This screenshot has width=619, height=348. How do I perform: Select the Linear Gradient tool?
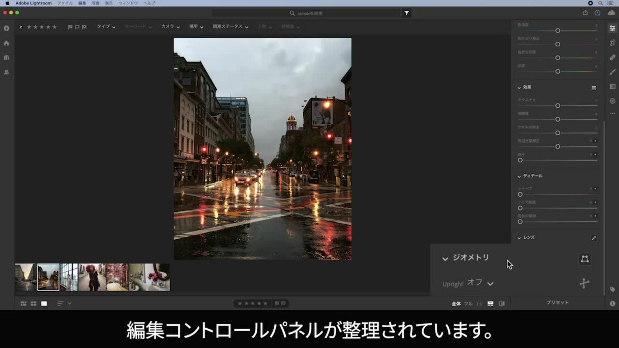click(612, 86)
